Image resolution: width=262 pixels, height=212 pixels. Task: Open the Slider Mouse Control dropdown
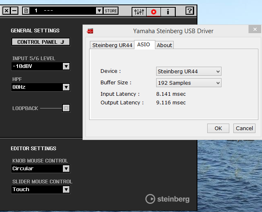[x=41, y=189]
